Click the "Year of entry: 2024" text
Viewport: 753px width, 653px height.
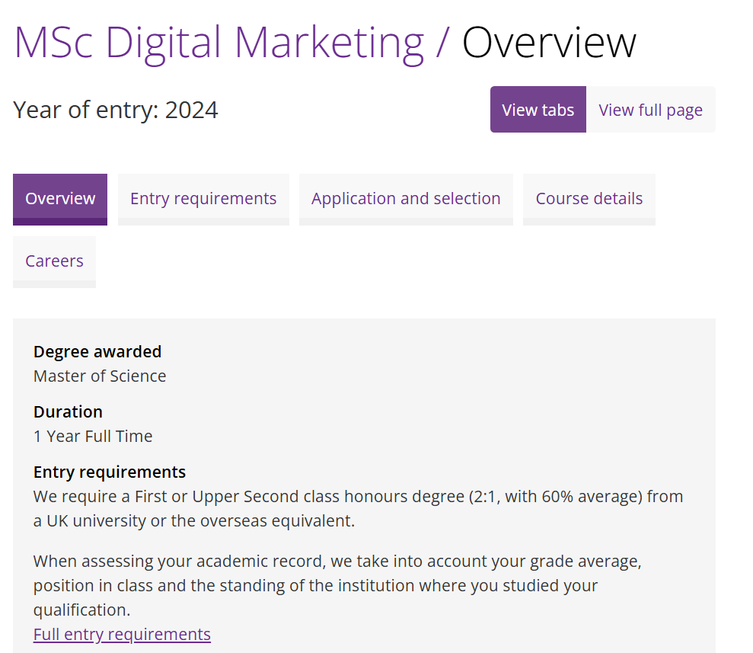pos(116,110)
